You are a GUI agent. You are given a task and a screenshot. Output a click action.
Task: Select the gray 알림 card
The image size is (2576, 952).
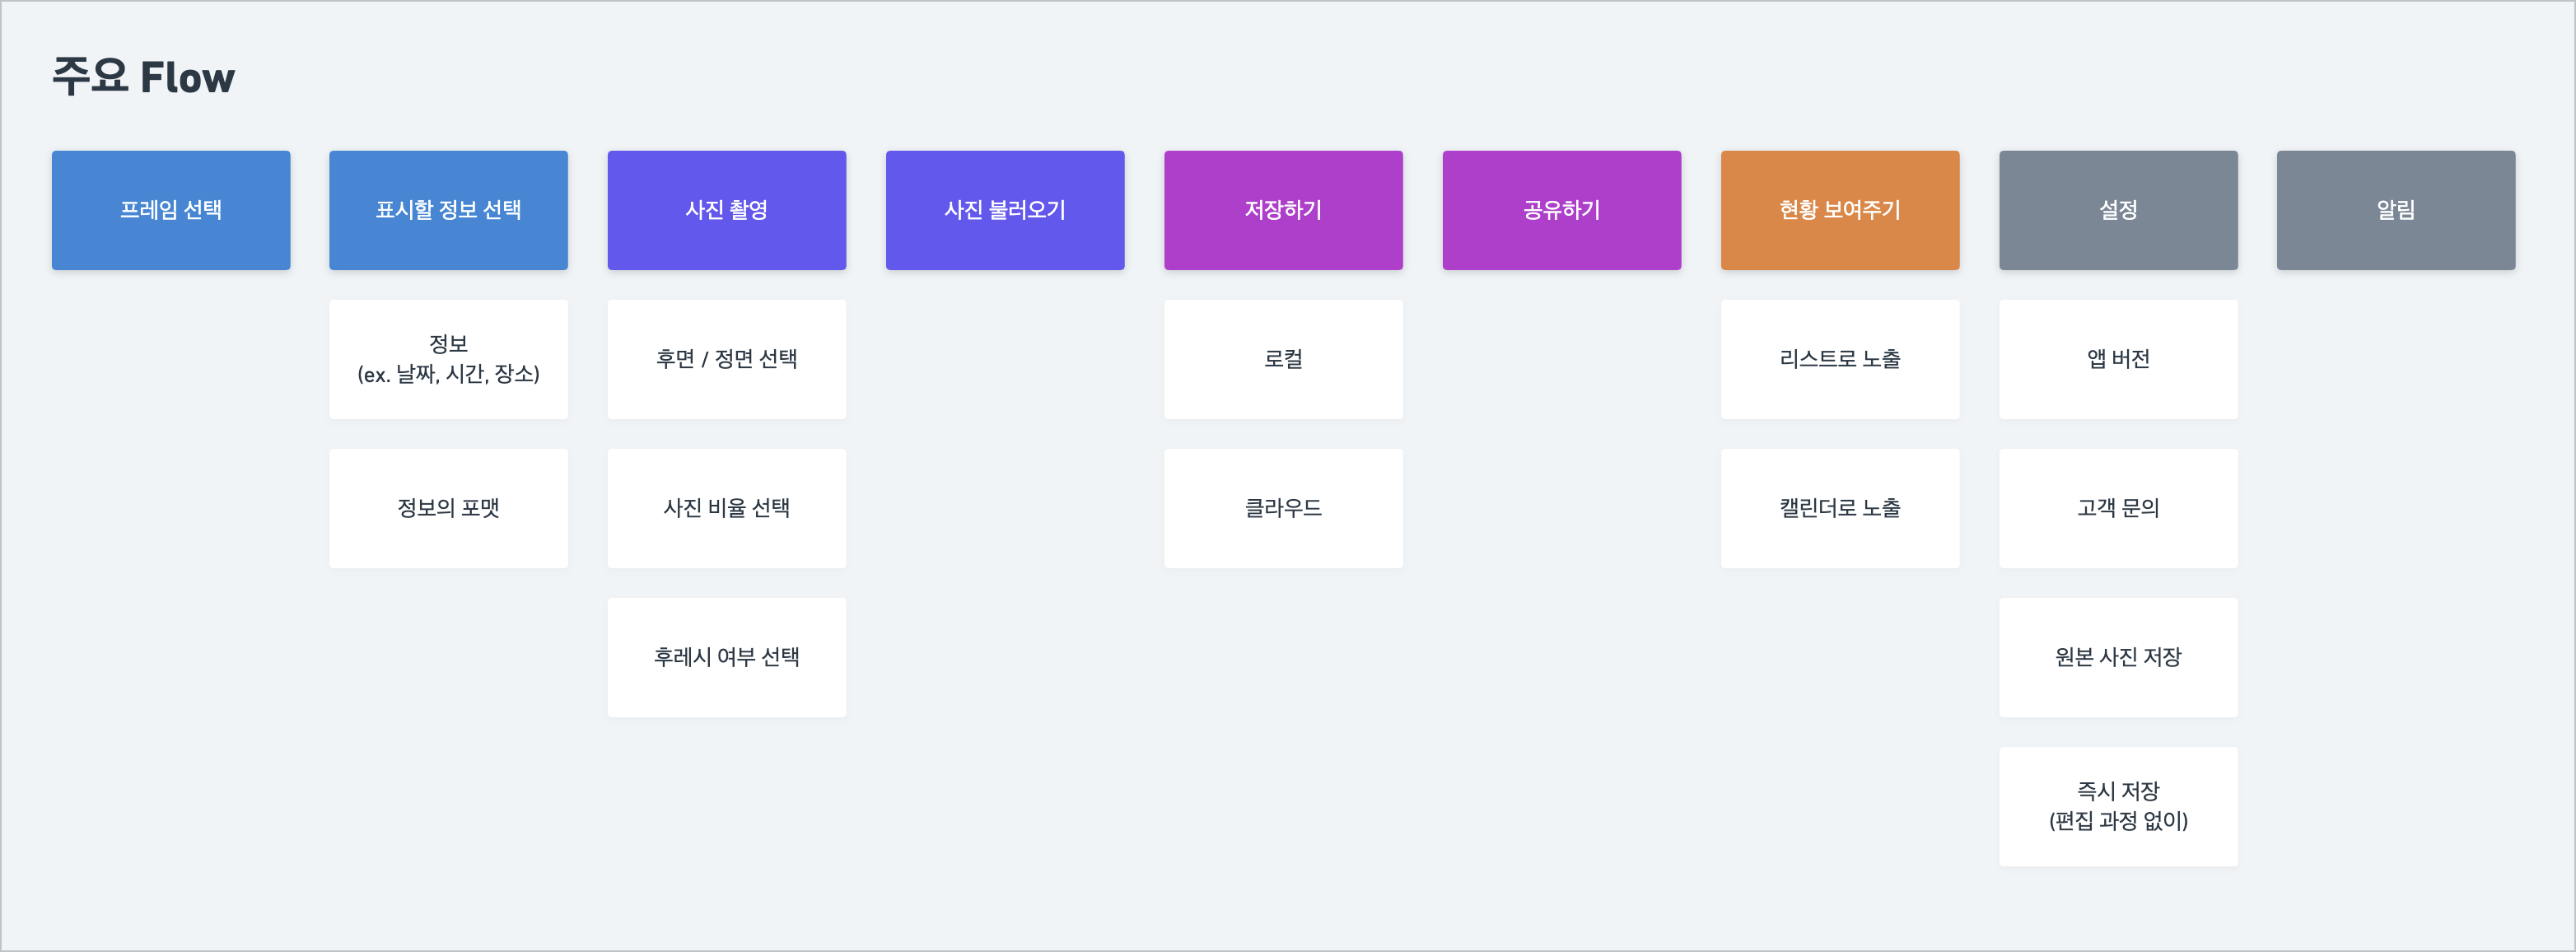pyautogui.click(x=2396, y=210)
